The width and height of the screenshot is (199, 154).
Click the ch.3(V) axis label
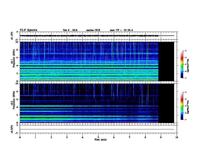pyautogui.click(x=12, y=129)
